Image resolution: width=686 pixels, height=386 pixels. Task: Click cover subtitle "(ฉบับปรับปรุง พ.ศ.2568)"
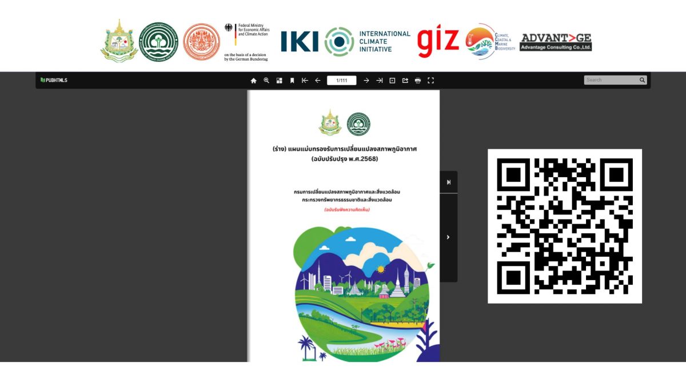coord(345,158)
